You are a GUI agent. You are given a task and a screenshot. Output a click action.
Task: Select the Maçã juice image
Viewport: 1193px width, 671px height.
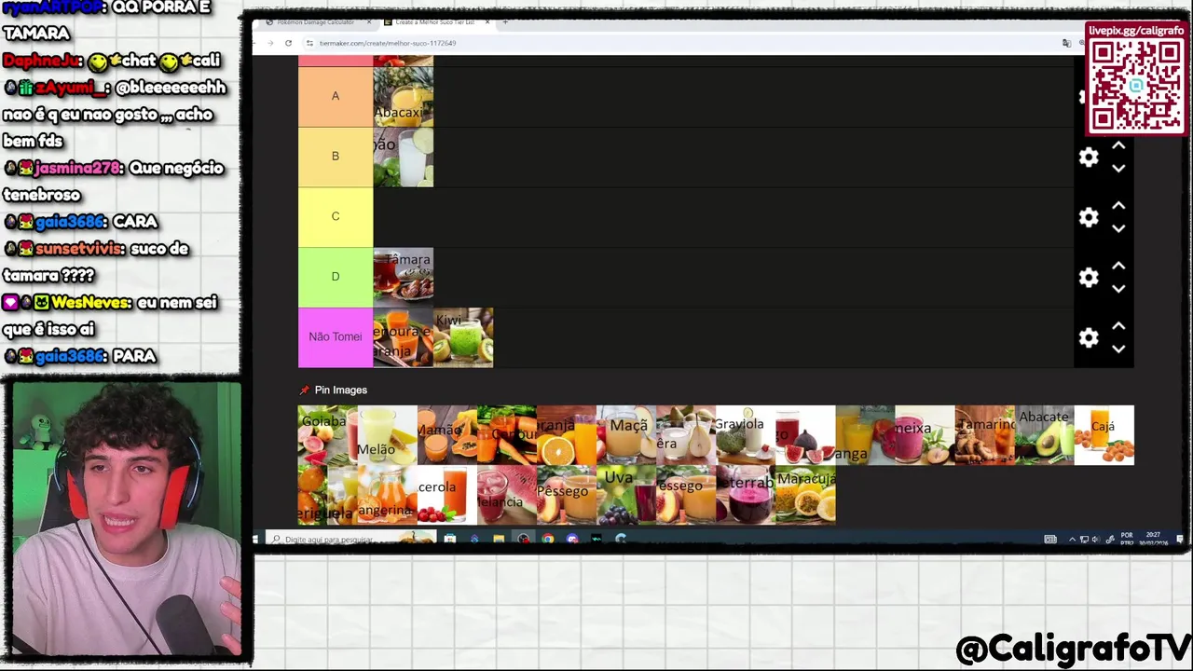pyautogui.click(x=626, y=435)
